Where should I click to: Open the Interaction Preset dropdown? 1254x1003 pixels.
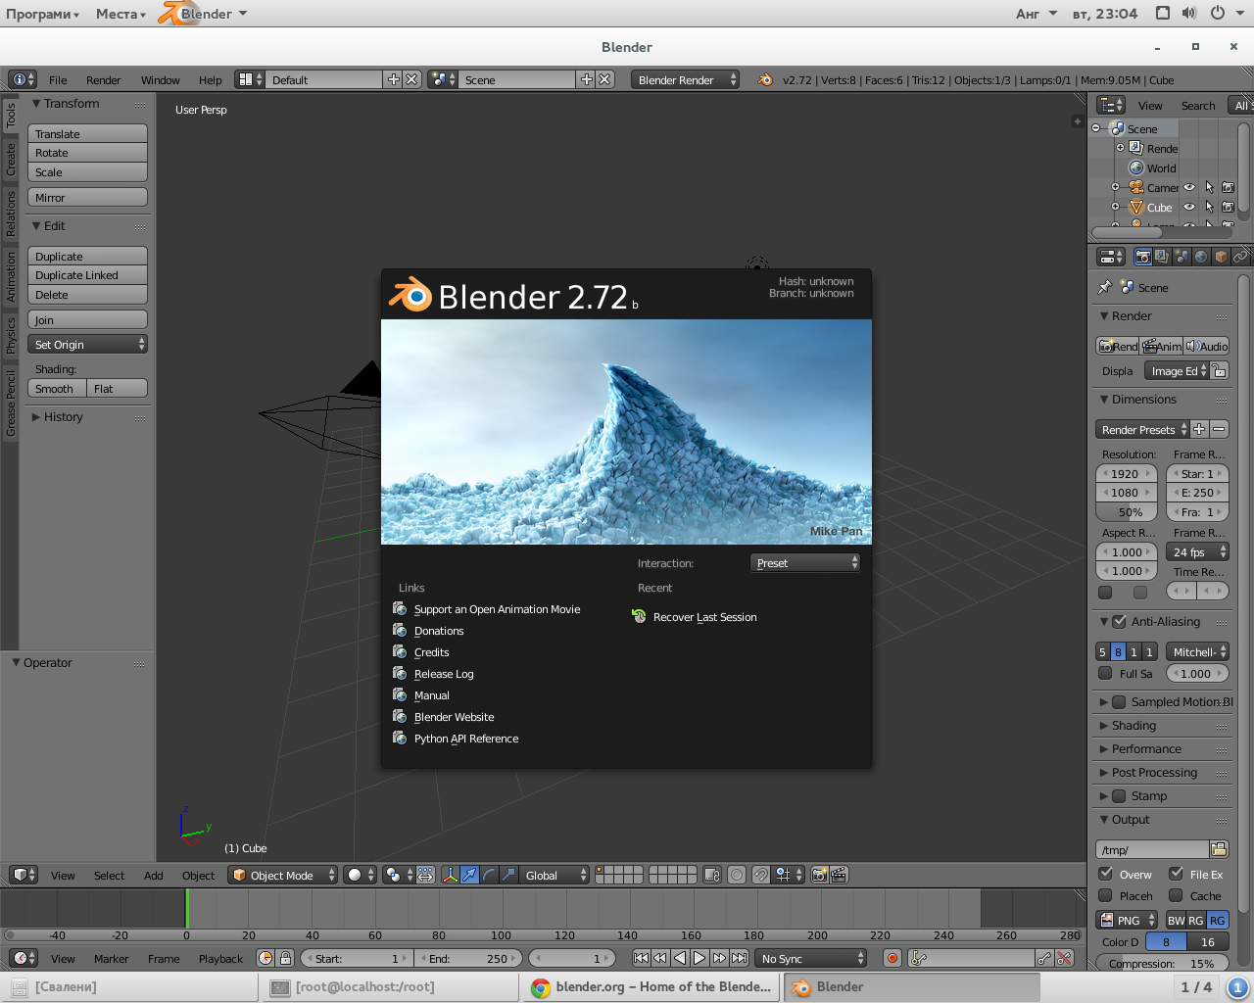coord(805,562)
